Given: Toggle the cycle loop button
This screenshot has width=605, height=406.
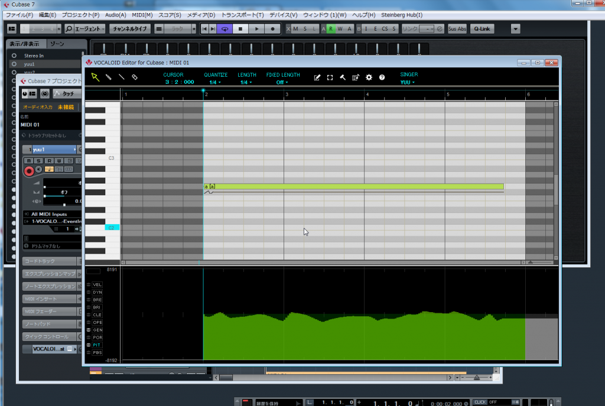Looking at the screenshot, I should [225, 29].
